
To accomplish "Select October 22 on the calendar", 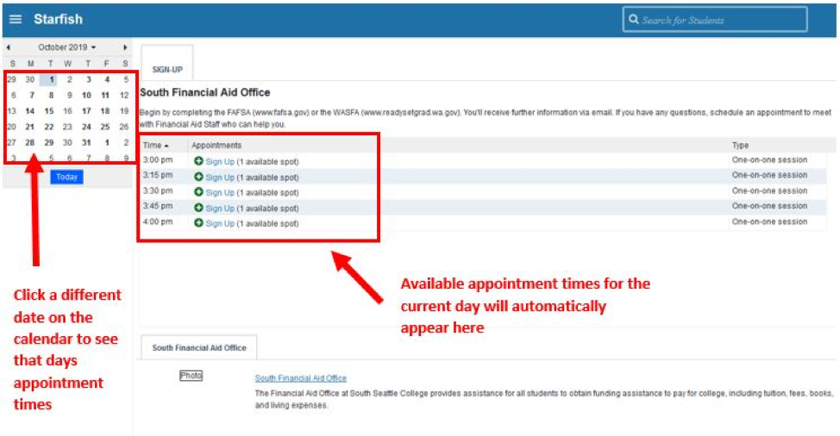I will click(x=49, y=127).
